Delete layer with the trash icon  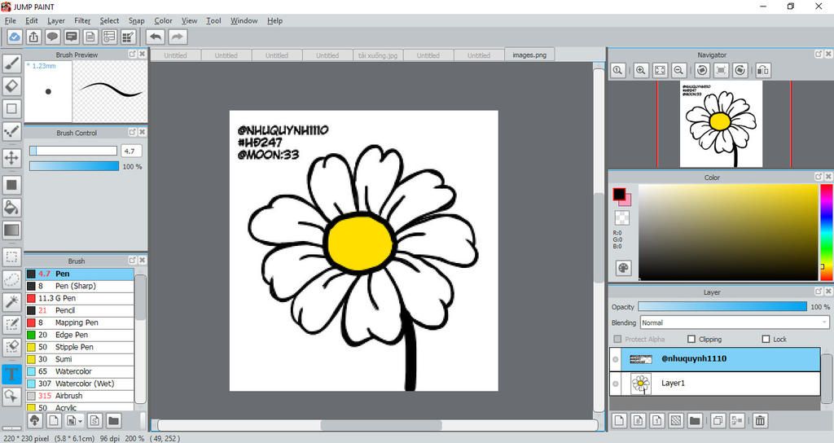tap(760, 421)
